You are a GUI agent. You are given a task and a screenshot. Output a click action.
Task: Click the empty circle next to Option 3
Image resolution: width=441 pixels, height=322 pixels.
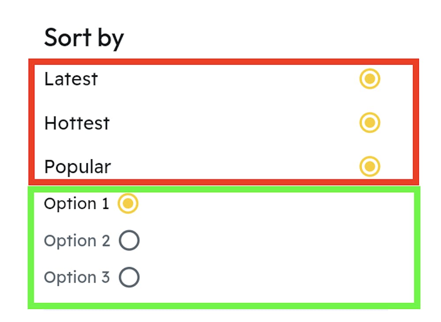pos(129,277)
